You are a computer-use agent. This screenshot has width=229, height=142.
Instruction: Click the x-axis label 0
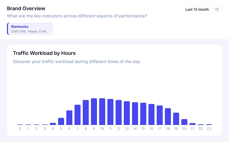(20, 129)
